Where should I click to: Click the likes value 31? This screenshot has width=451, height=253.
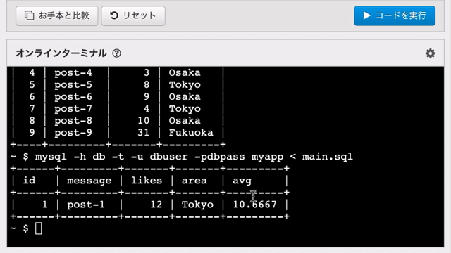(143, 133)
